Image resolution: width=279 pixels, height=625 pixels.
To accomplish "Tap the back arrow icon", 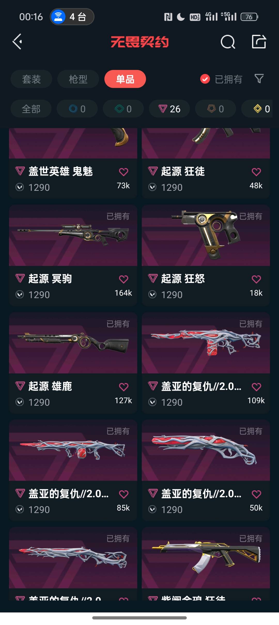I will pos(17,41).
